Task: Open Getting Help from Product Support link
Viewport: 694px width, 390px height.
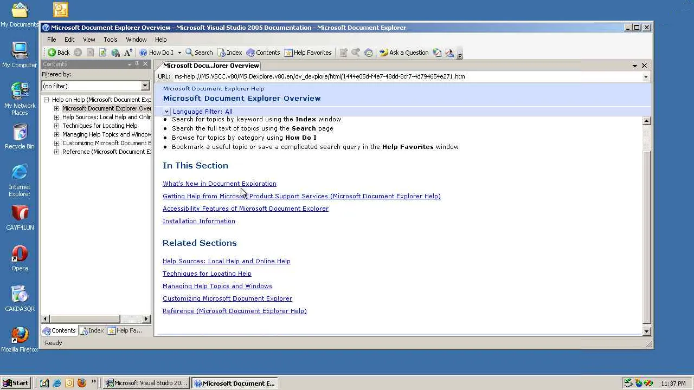Action: (x=301, y=196)
